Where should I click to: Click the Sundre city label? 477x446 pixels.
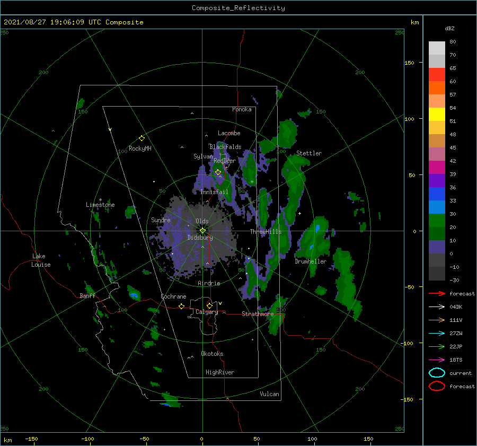click(161, 220)
